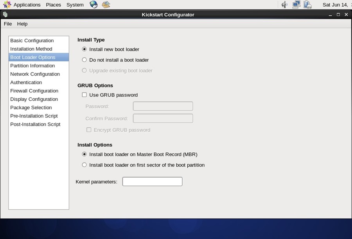The width and height of the screenshot is (352, 239).
Task: Open the Help menu
Action: coord(22,24)
